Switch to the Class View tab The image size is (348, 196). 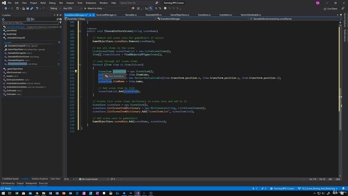pyautogui.click(x=55, y=179)
